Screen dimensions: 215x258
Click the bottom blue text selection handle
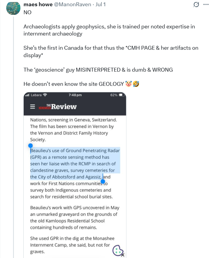[x=103, y=181]
